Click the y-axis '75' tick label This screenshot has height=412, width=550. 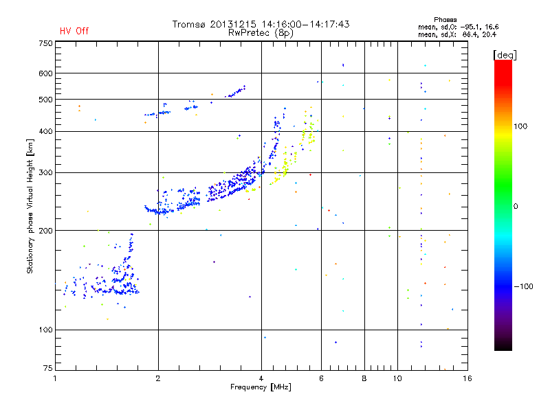pos(48,368)
